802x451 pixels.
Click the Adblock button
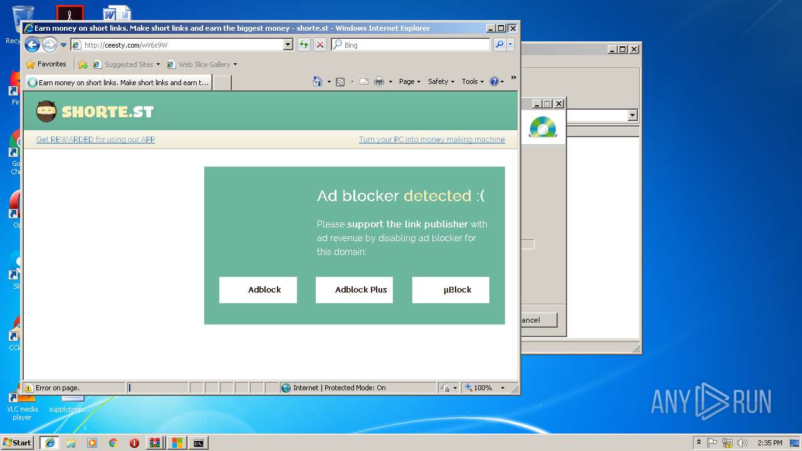click(x=258, y=289)
